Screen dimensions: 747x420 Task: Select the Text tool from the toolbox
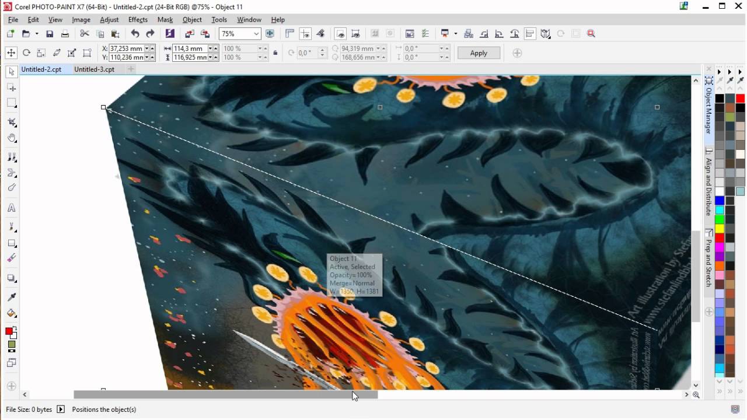point(11,208)
